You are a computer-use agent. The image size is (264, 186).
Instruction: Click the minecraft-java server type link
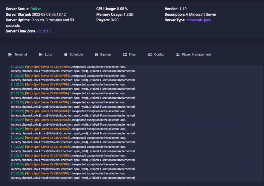[x=199, y=20]
